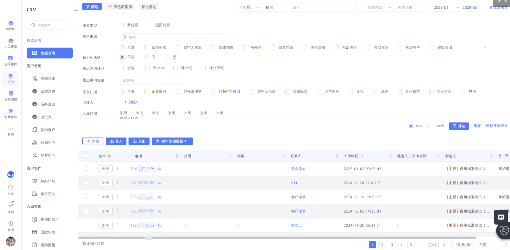
Task: Open the 10 条/页 page size dropdown
Action: pyautogui.click(x=464, y=245)
